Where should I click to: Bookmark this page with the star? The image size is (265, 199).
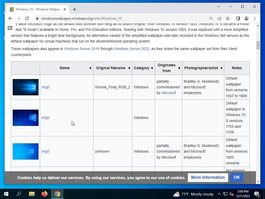pos(228,18)
